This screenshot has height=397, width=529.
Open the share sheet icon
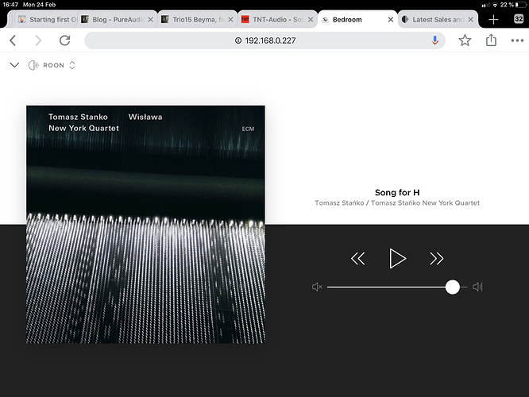tap(491, 40)
